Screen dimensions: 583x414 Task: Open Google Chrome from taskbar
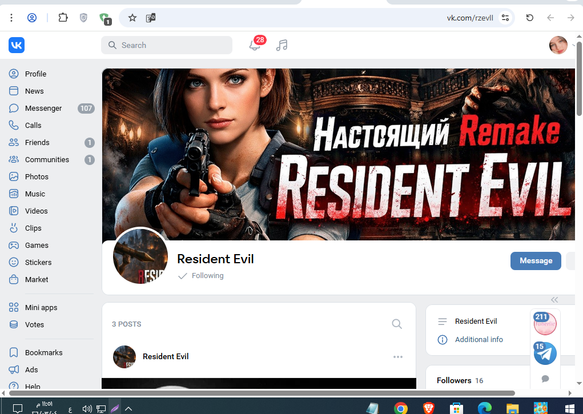click(400, 408)
